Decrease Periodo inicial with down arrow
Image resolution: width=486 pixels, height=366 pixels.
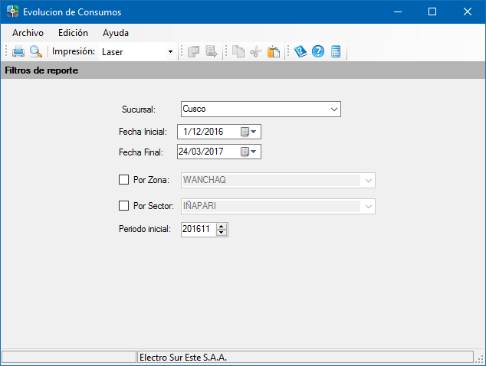click(x=222, y=233)
